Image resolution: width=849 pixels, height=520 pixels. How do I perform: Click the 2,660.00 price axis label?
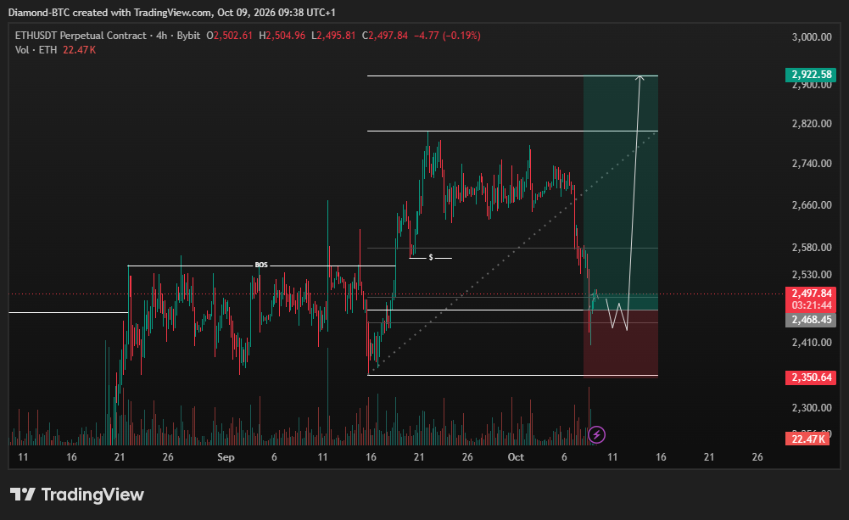812,204
